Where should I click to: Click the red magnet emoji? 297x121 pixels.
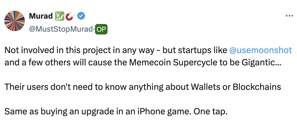(x=70, y=17)
